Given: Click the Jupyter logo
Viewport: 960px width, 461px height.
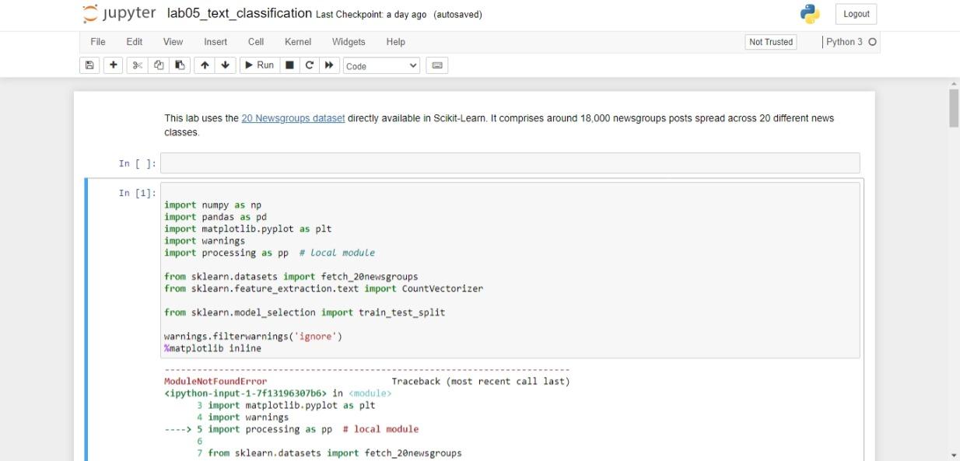Looking at the screenshot, I should tap(119, 14).
